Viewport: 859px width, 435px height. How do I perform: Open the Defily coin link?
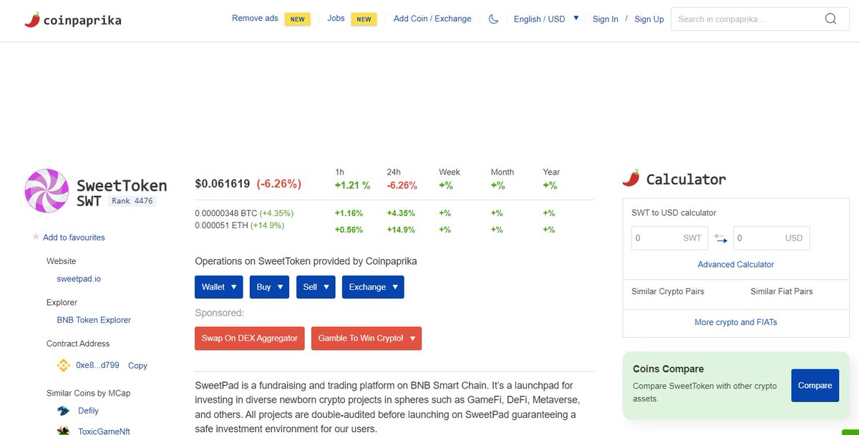click(88, 411)
